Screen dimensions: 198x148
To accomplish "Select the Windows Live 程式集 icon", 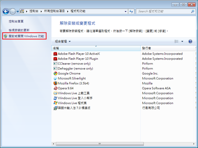I will pos(55,103).
